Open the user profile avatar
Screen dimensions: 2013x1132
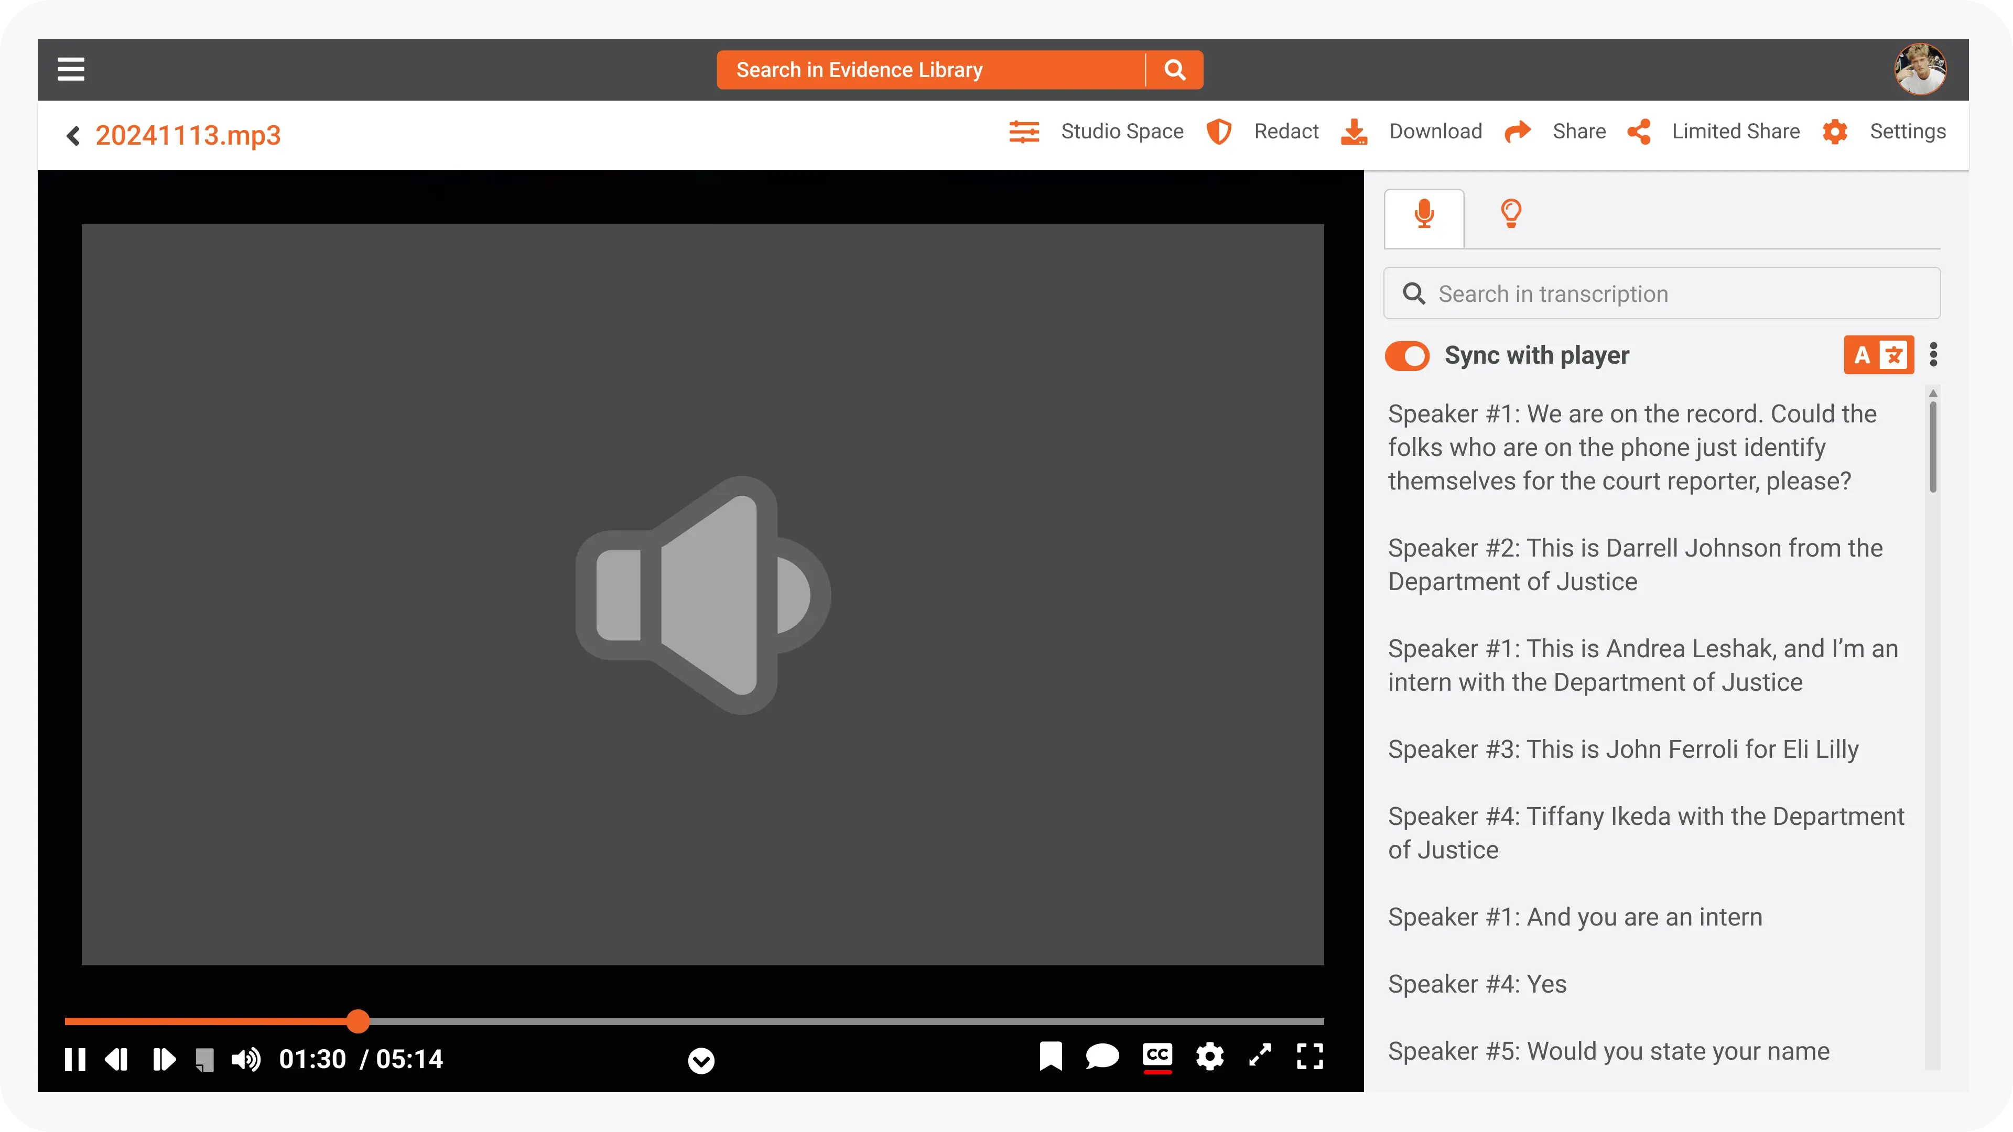tap(1920, 70)
